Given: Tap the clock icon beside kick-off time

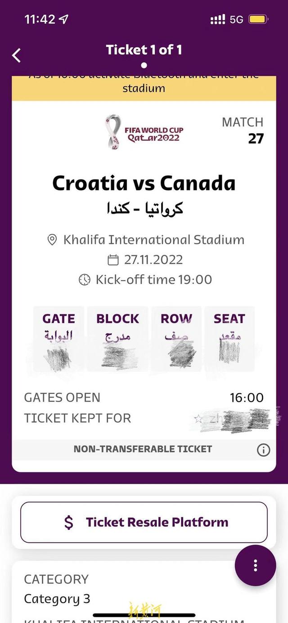Looking at the screenshot, I should 85,280.
